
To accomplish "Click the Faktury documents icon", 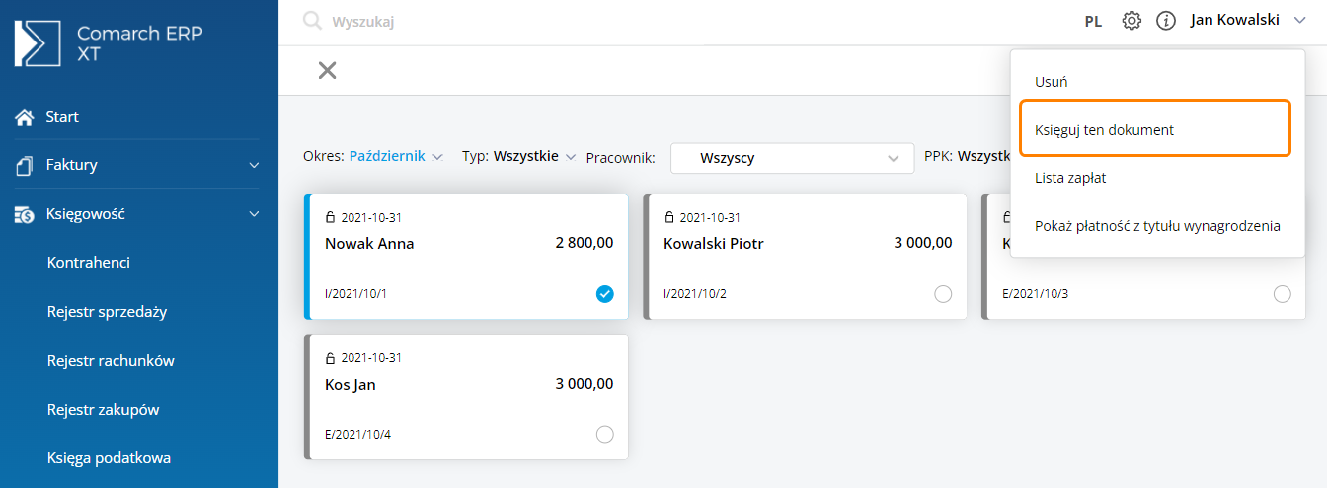I will tap(25, 165).
